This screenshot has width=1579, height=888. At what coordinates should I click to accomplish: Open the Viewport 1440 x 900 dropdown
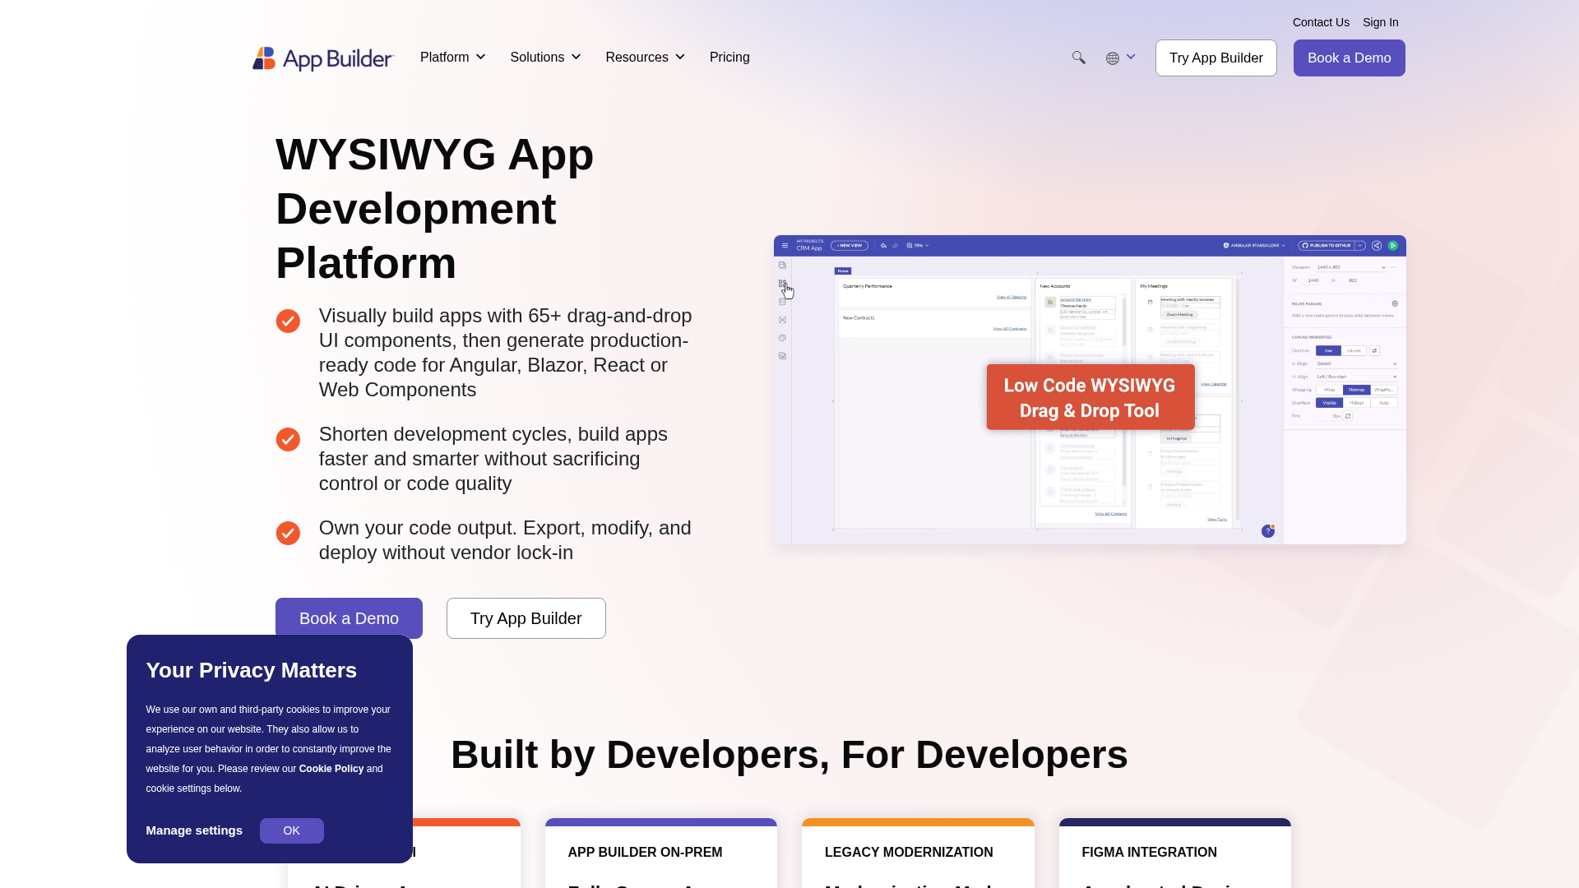click(x=1350, y=267)
